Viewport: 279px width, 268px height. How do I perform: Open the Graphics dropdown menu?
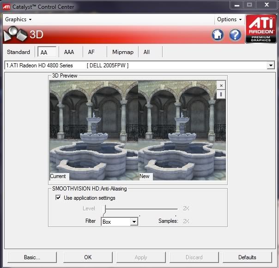pos(18,19)
